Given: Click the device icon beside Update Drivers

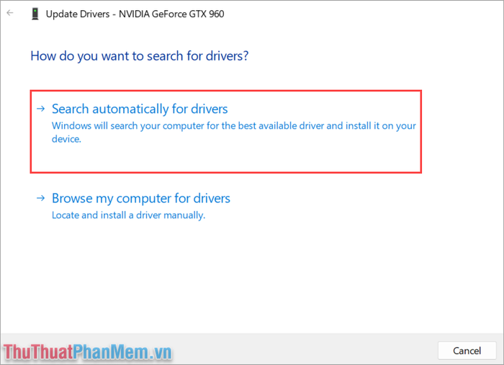Looking at the screenshot, I should coord(35,14).
